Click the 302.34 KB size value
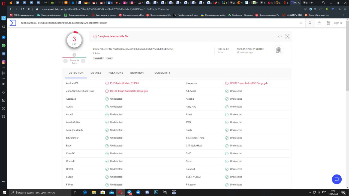The image size is (349, 196). 224,49
